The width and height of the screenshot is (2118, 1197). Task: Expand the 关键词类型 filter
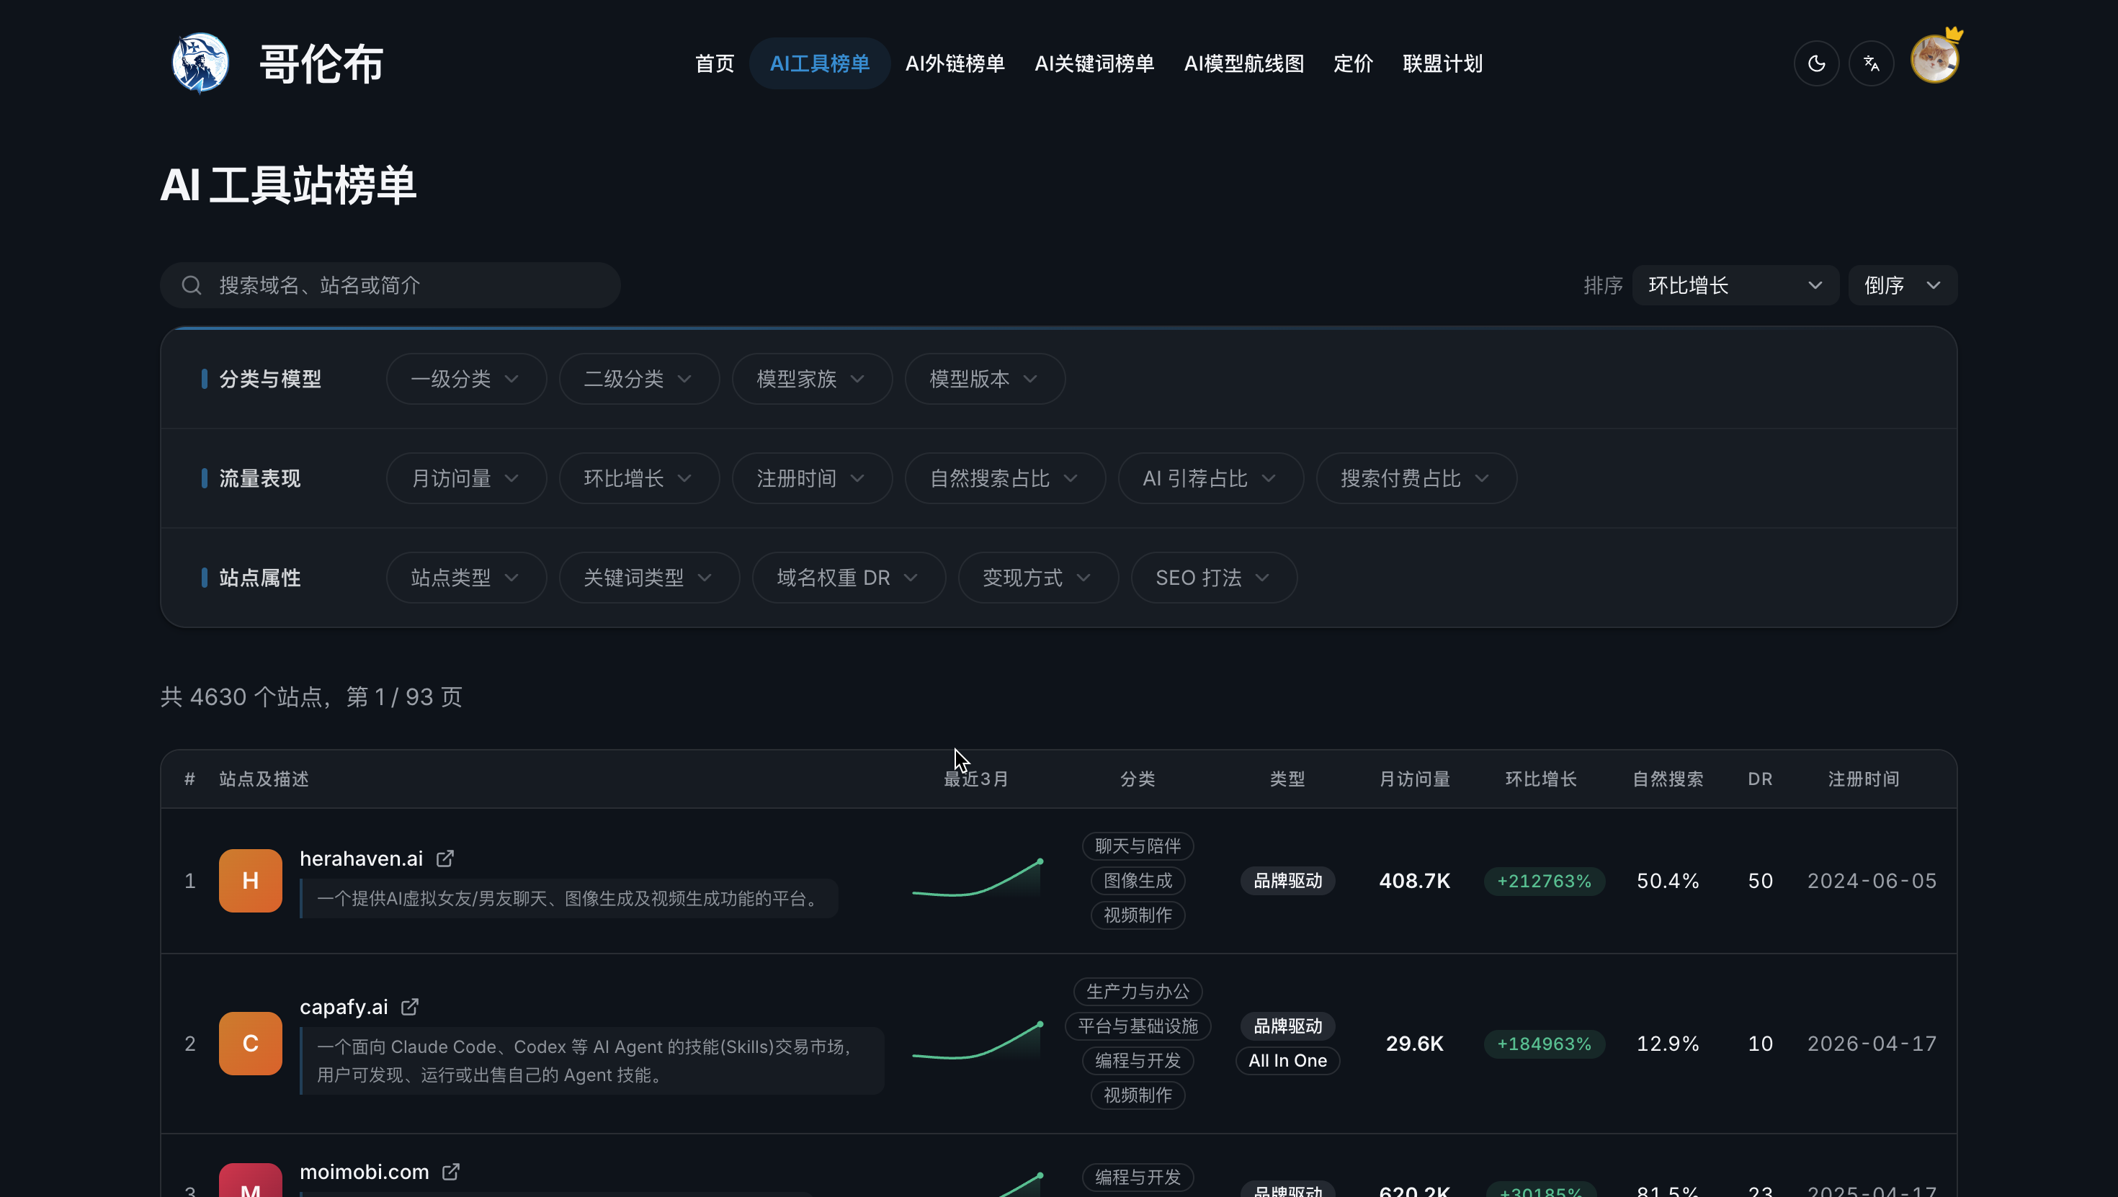(x=648, y=578)
